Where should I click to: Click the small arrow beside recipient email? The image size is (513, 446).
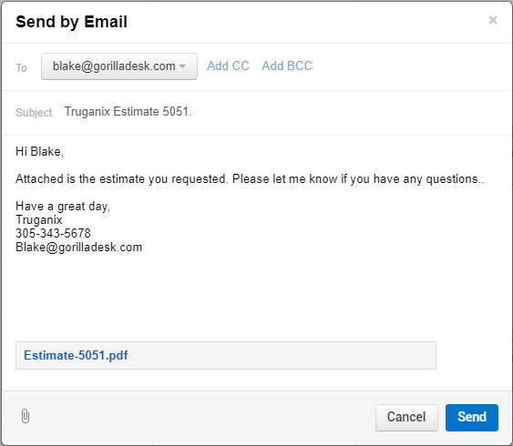(x=182, y=66)
